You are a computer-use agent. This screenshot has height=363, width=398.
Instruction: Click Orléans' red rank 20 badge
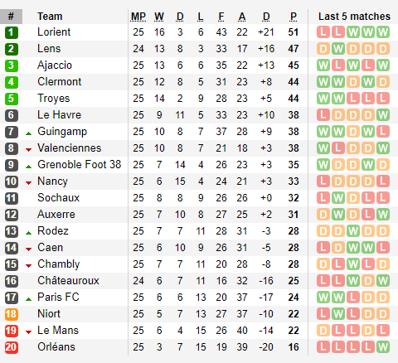point(12,347)
